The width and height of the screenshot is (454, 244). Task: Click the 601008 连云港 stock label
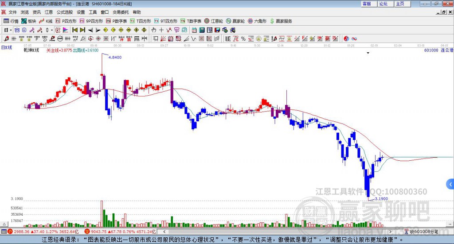tap(438, 50)
